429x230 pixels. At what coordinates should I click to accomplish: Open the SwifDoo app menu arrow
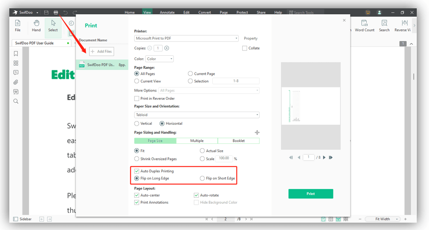click(x=37, y=13)
